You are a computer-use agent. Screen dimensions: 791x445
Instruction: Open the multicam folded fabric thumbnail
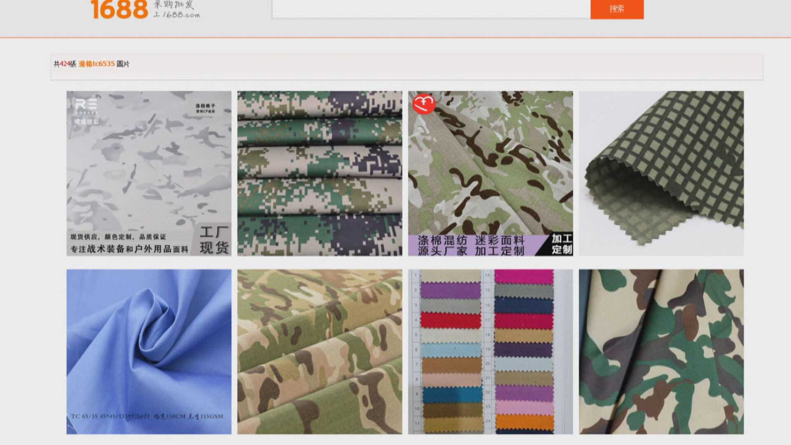click(319, 351)
